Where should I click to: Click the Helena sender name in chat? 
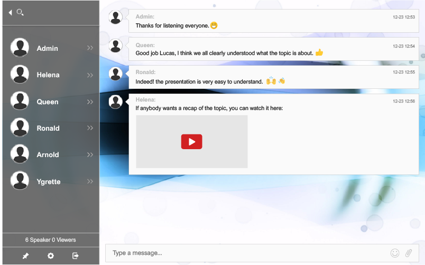tap(146, 99)
